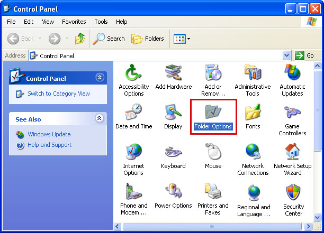Toggle the Folders pane button
324x233 pixels.
148,39
